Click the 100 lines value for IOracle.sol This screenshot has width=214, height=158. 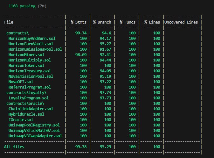[x=157, y=119]
